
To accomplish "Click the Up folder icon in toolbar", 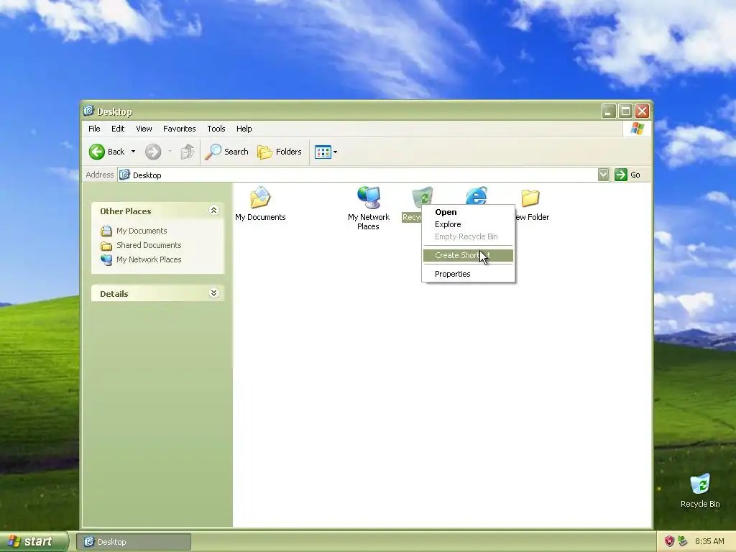I will pos(188,152).
